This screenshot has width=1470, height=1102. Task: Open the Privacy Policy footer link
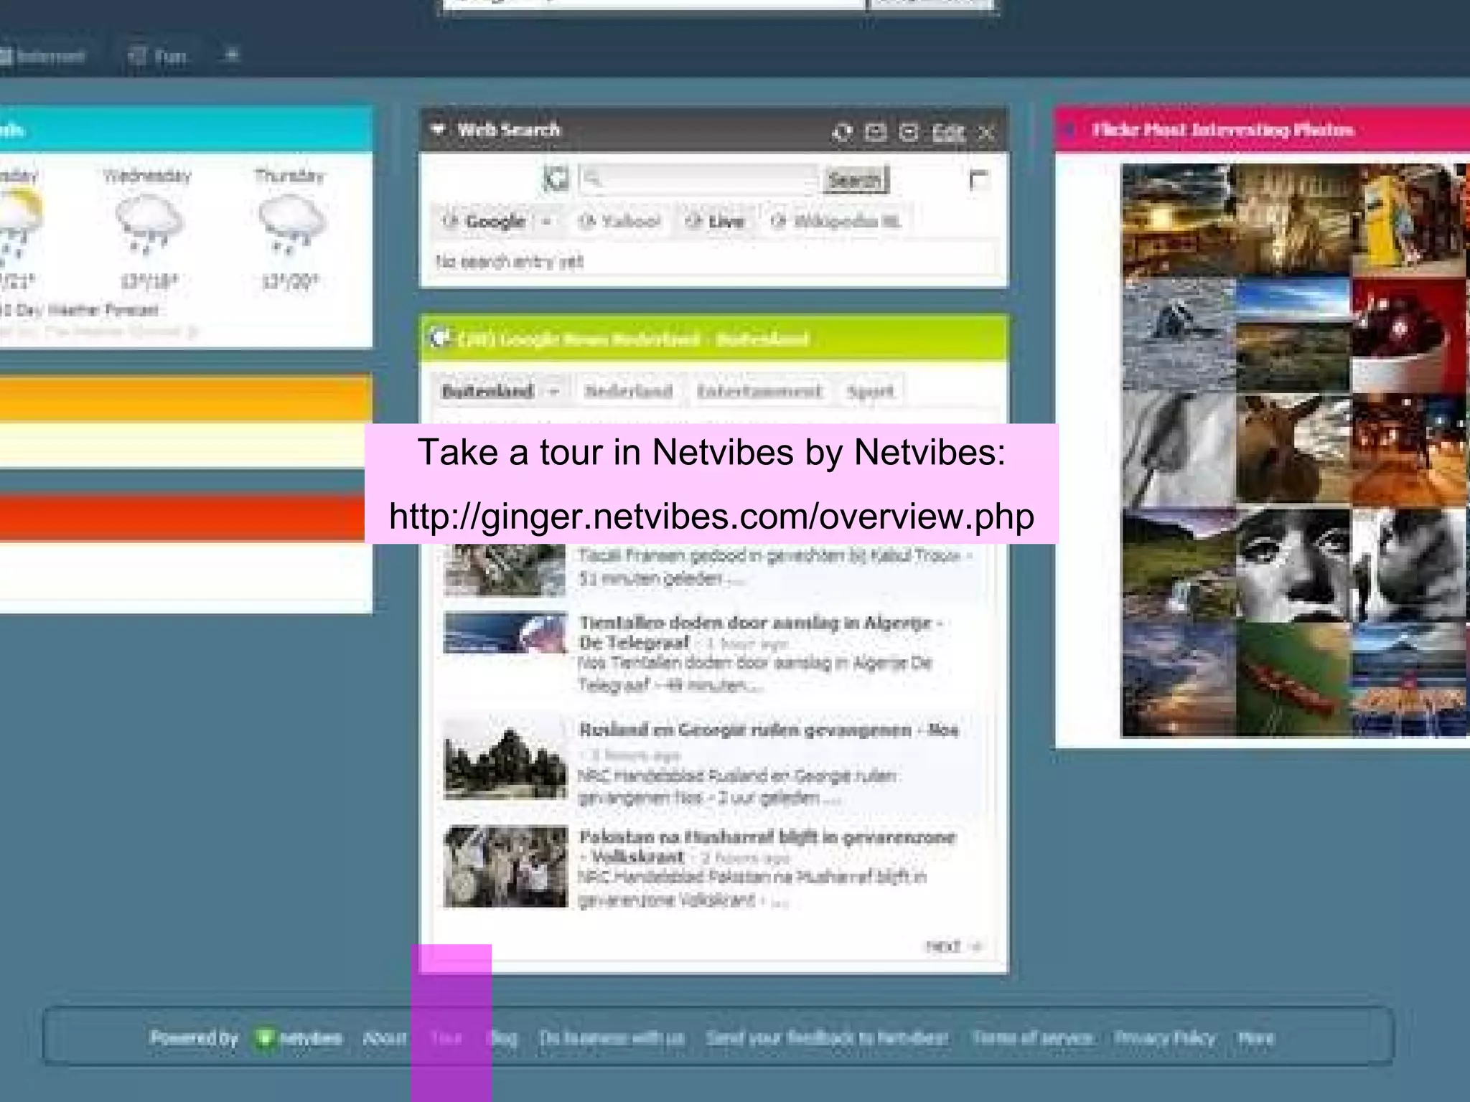point(1165,1038)
